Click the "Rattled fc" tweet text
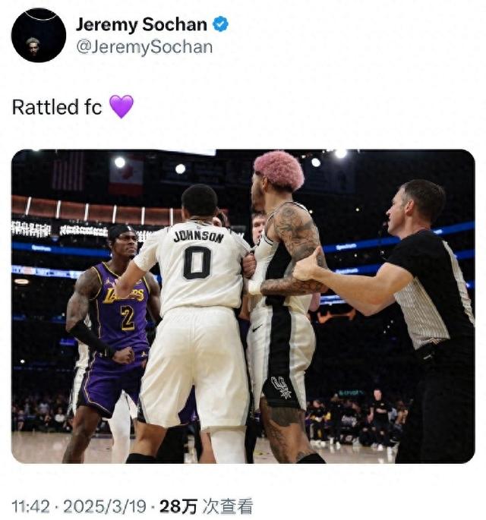Image resolution: width=486 pixels, height=520 pixels. coord(57,107)
